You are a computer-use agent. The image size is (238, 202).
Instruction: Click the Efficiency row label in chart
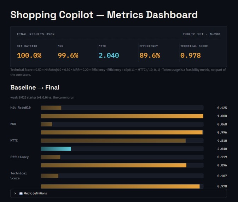[x=19, y=157]
